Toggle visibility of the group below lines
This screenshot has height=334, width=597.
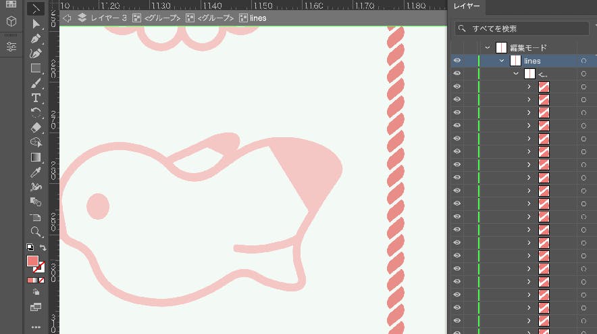pos(457,74)
